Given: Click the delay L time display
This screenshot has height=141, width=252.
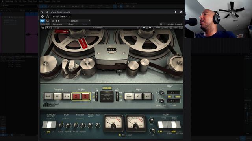Looking at the screenshot, I should coord(174,92).
